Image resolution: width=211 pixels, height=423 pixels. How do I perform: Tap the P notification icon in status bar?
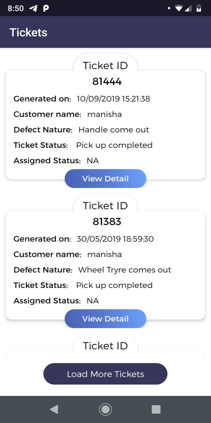point(46,9)
